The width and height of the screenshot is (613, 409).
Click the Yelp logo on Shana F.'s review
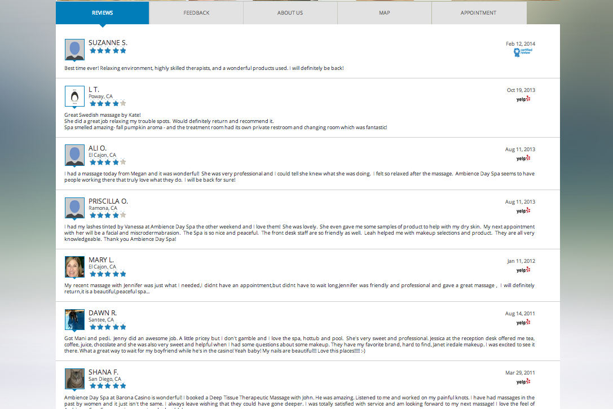523,381
